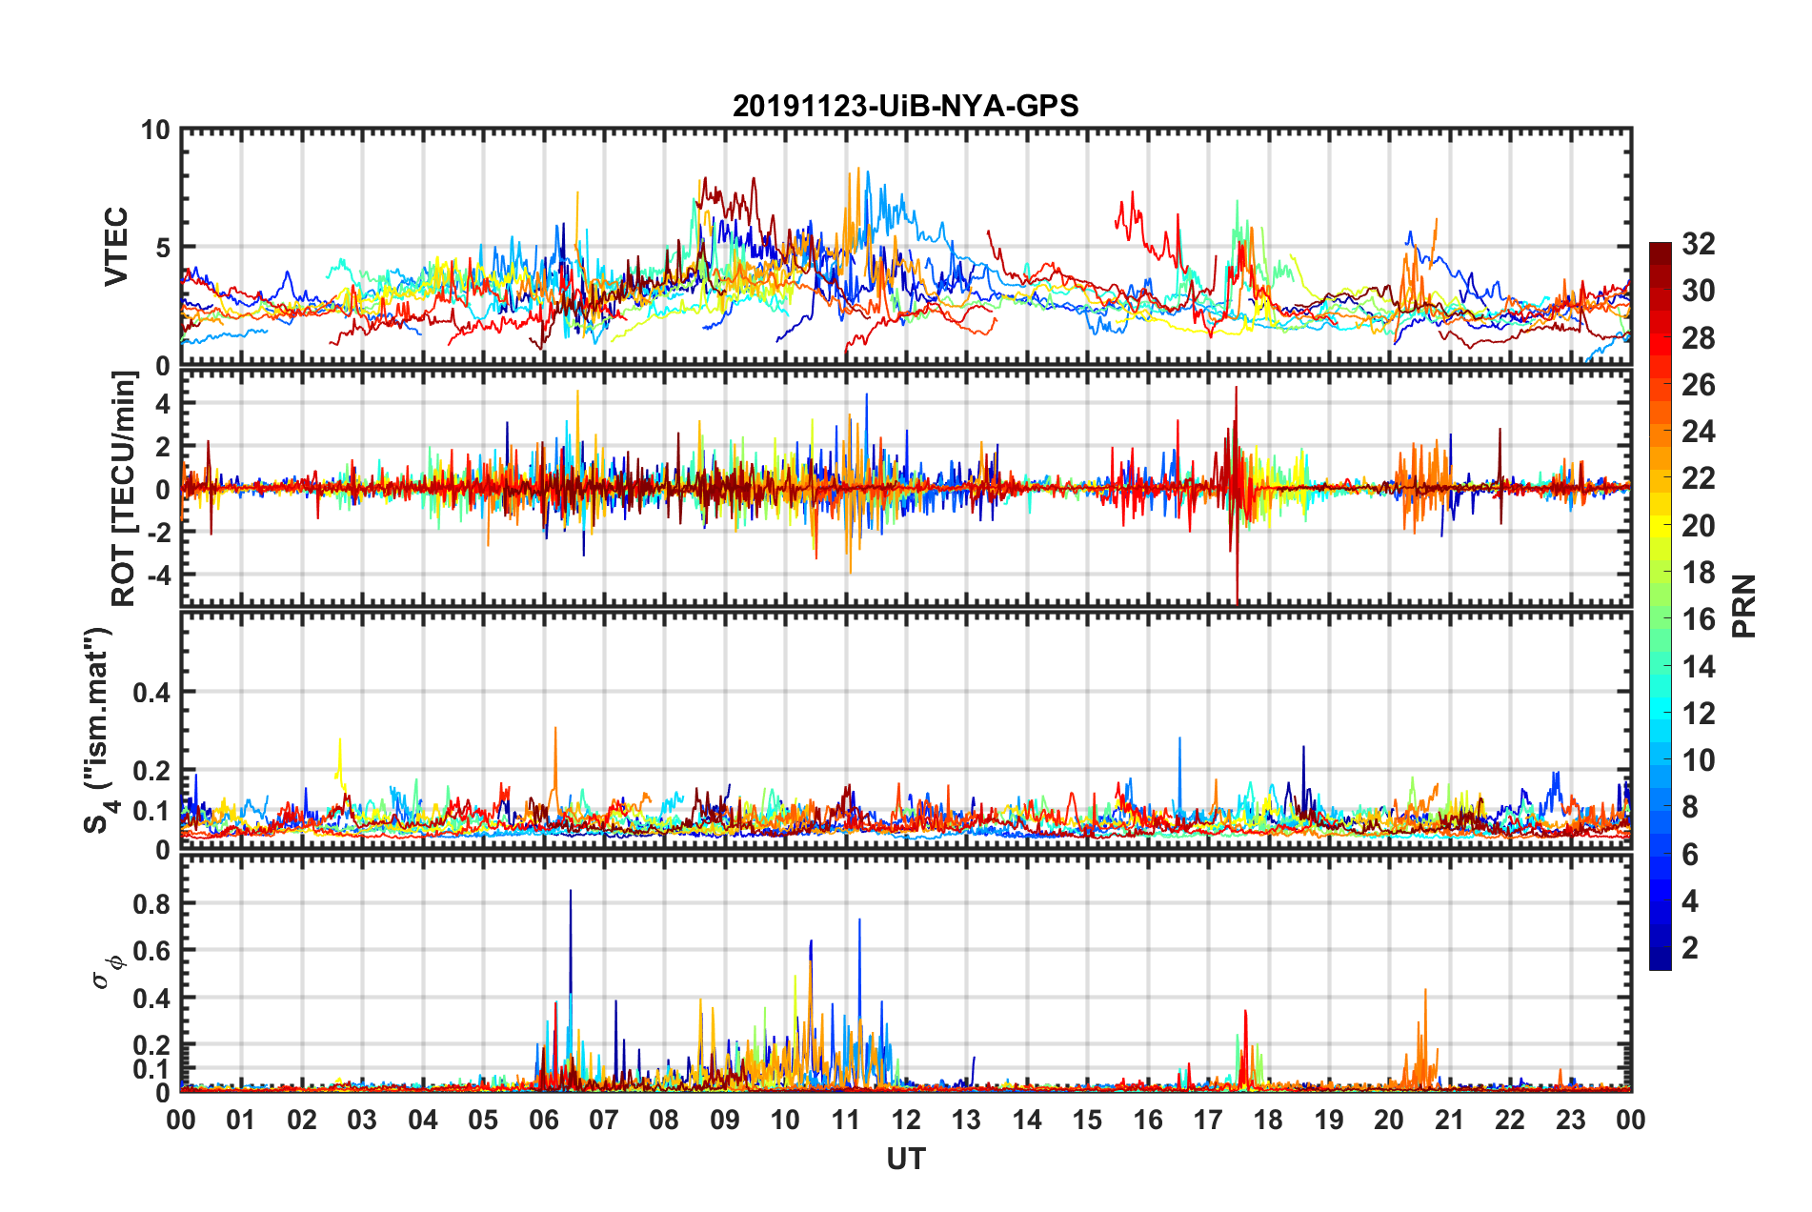Image resolution: width=1812 pixels, height=1212 pixels.
Task: Click colorbar tick label 24
Action: click(1698, 432)
